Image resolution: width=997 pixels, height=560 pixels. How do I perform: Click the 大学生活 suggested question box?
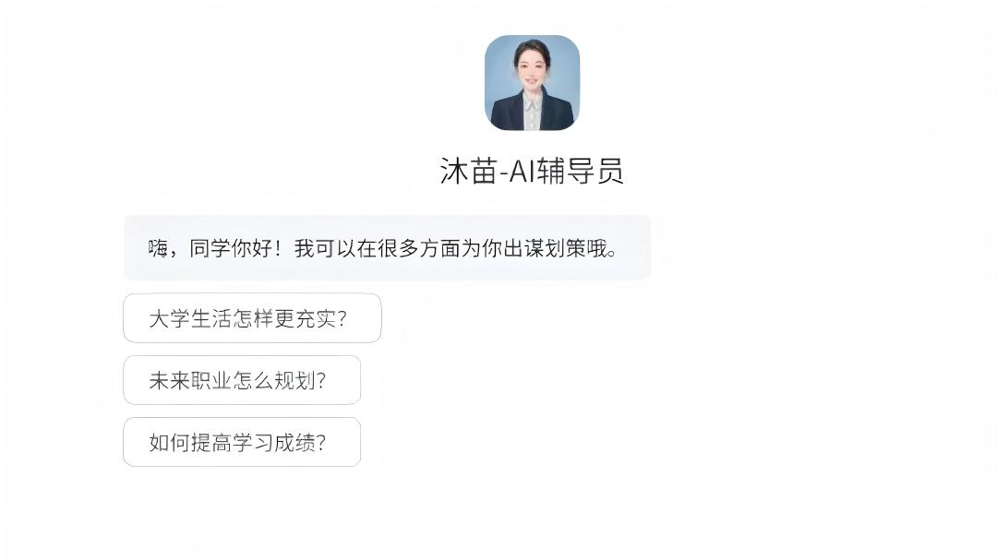(252, 317)
